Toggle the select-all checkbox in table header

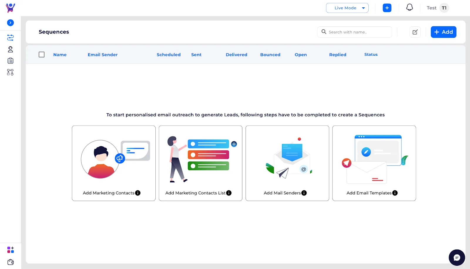tap(42, 55)
